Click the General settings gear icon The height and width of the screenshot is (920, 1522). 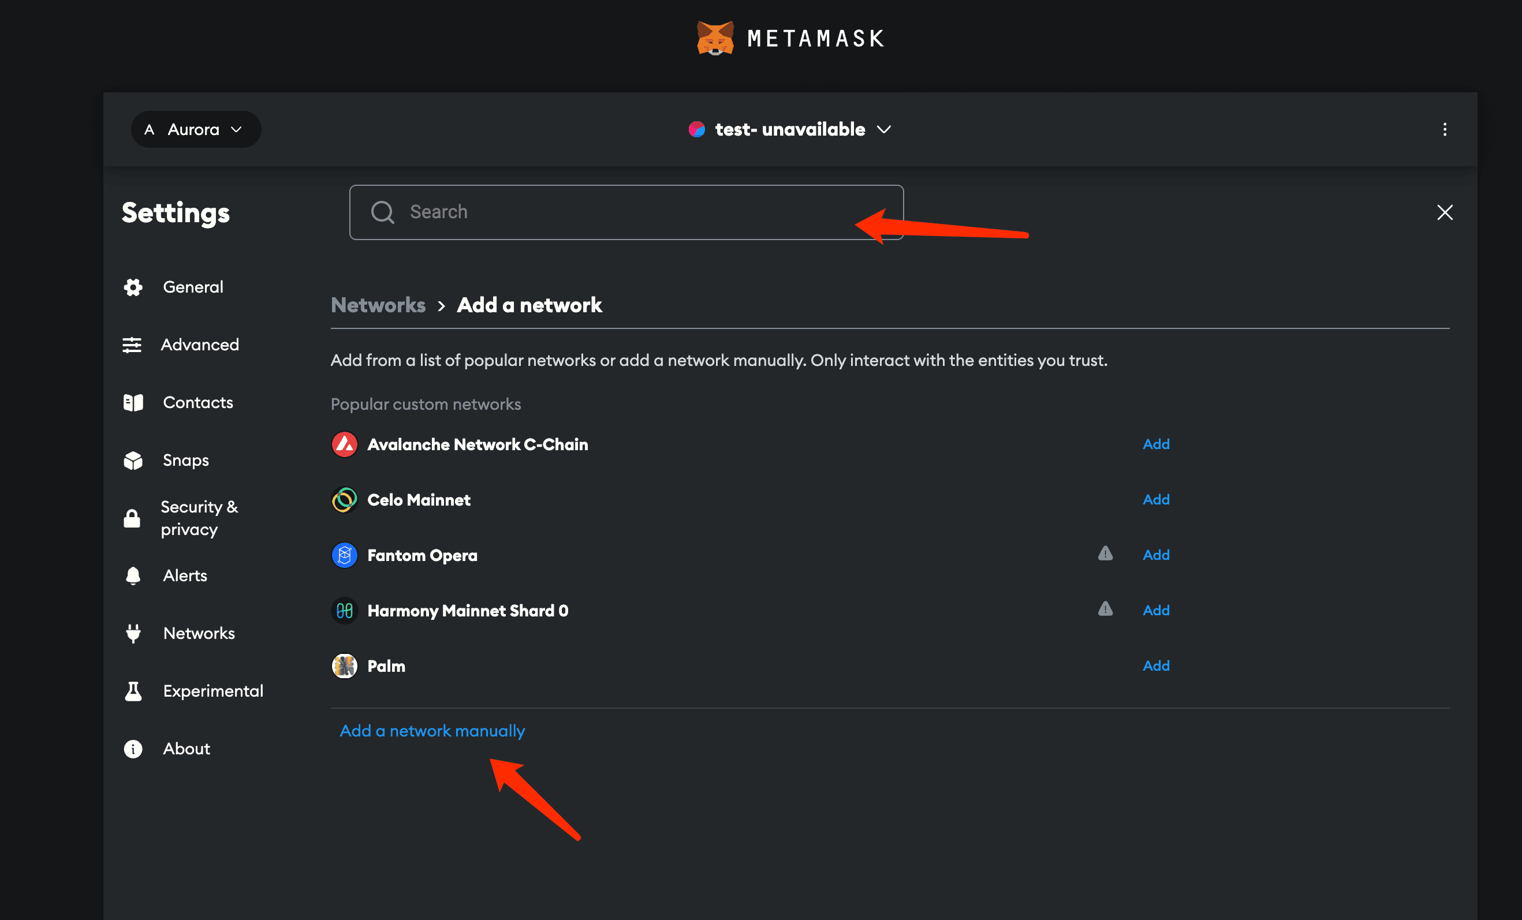[x=134, y=286]
